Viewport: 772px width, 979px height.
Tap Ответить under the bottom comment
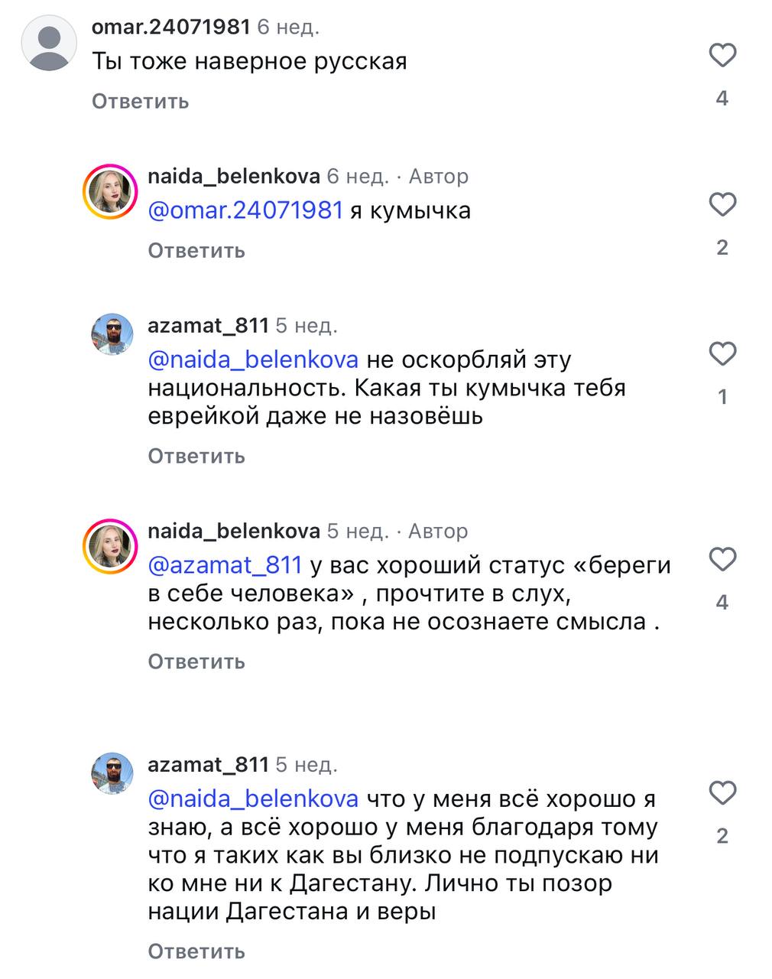[196, 953]
